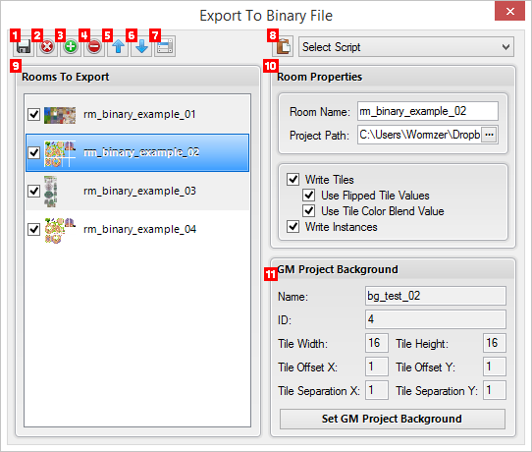Open the Select Script dropdown

click(x=406, y=47)
